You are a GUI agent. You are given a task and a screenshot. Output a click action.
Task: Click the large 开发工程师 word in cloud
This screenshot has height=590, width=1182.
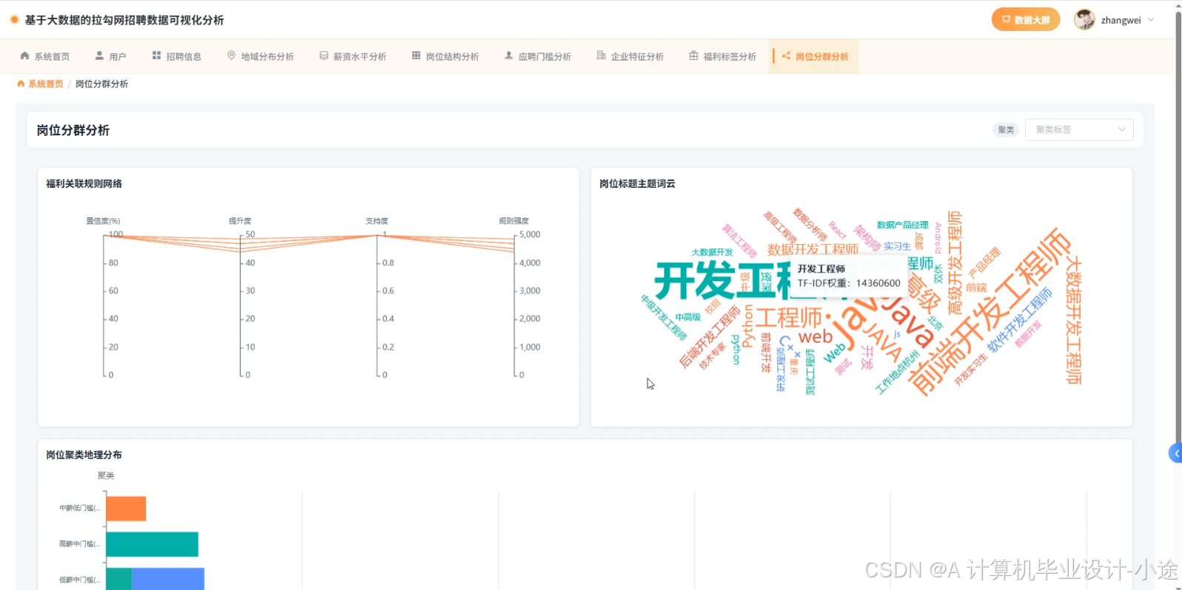click(x=722, y=282)
